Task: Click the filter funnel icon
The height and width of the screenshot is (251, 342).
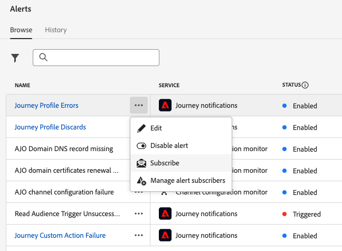Action: tap(15, 58)
